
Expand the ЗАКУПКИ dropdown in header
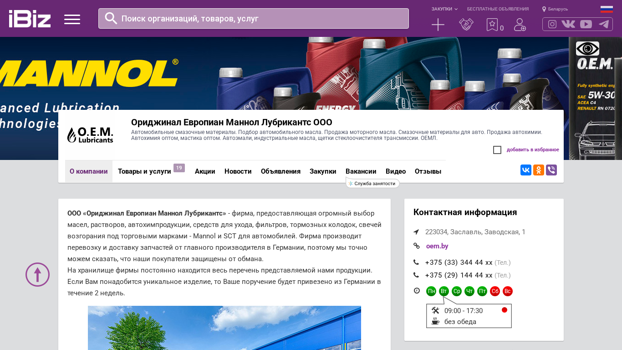[x=444, y=9]
